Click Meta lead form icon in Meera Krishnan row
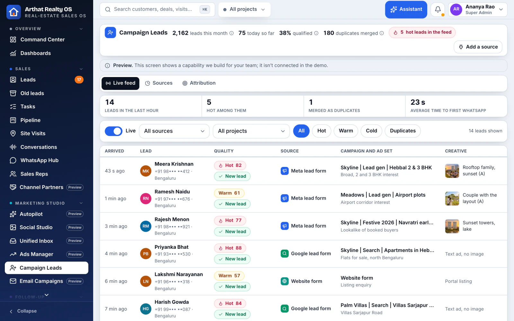The image size is (514, 321). [284, 171]
